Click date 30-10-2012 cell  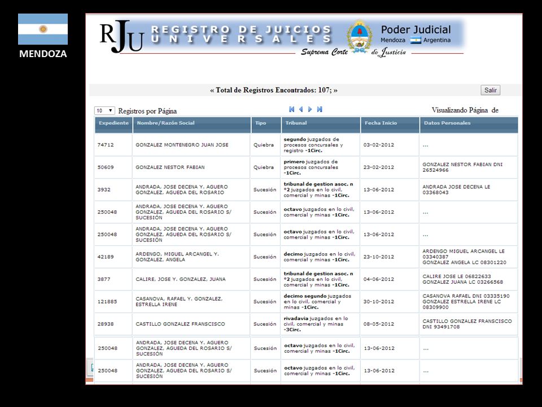coord(390,302)
